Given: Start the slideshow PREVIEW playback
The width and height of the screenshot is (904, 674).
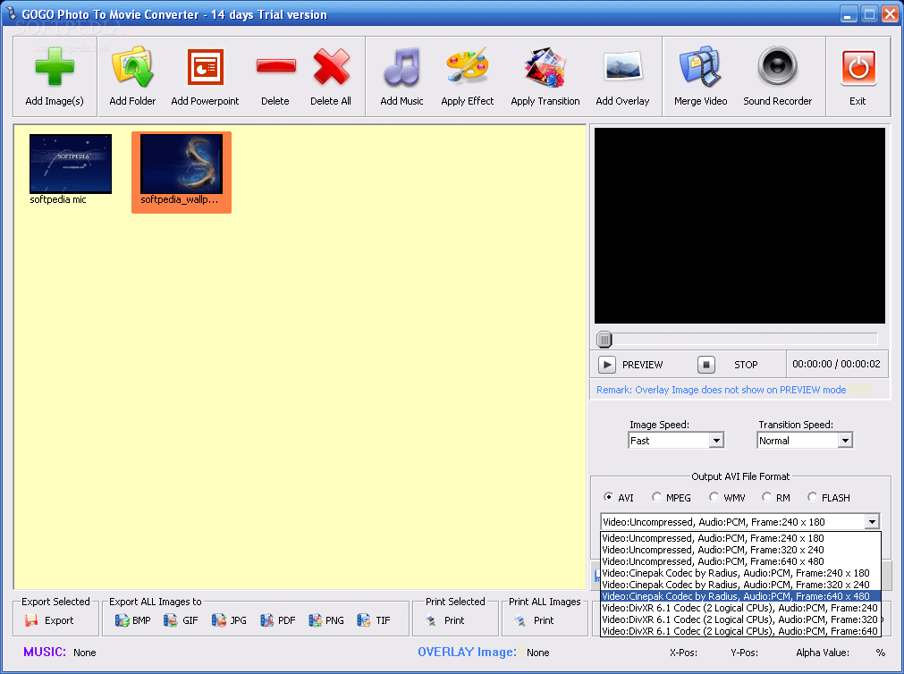Looking at the screenshot, I should tap(630, 365).
